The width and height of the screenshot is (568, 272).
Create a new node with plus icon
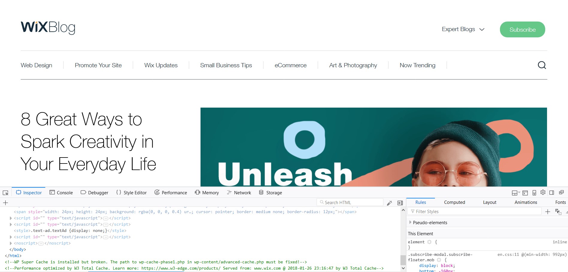pyautogui.click(x=5, y=203)
